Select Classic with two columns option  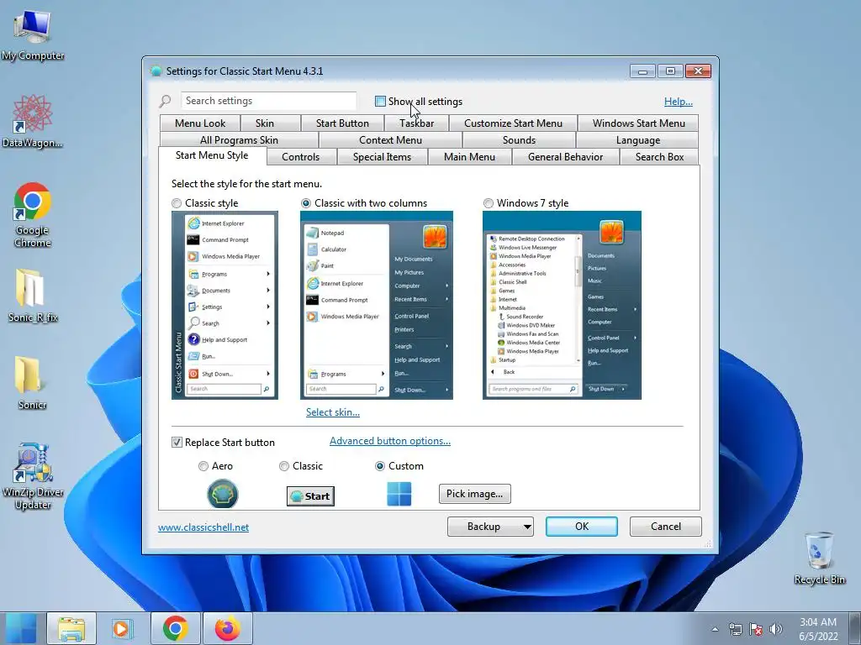coord(306,203)
